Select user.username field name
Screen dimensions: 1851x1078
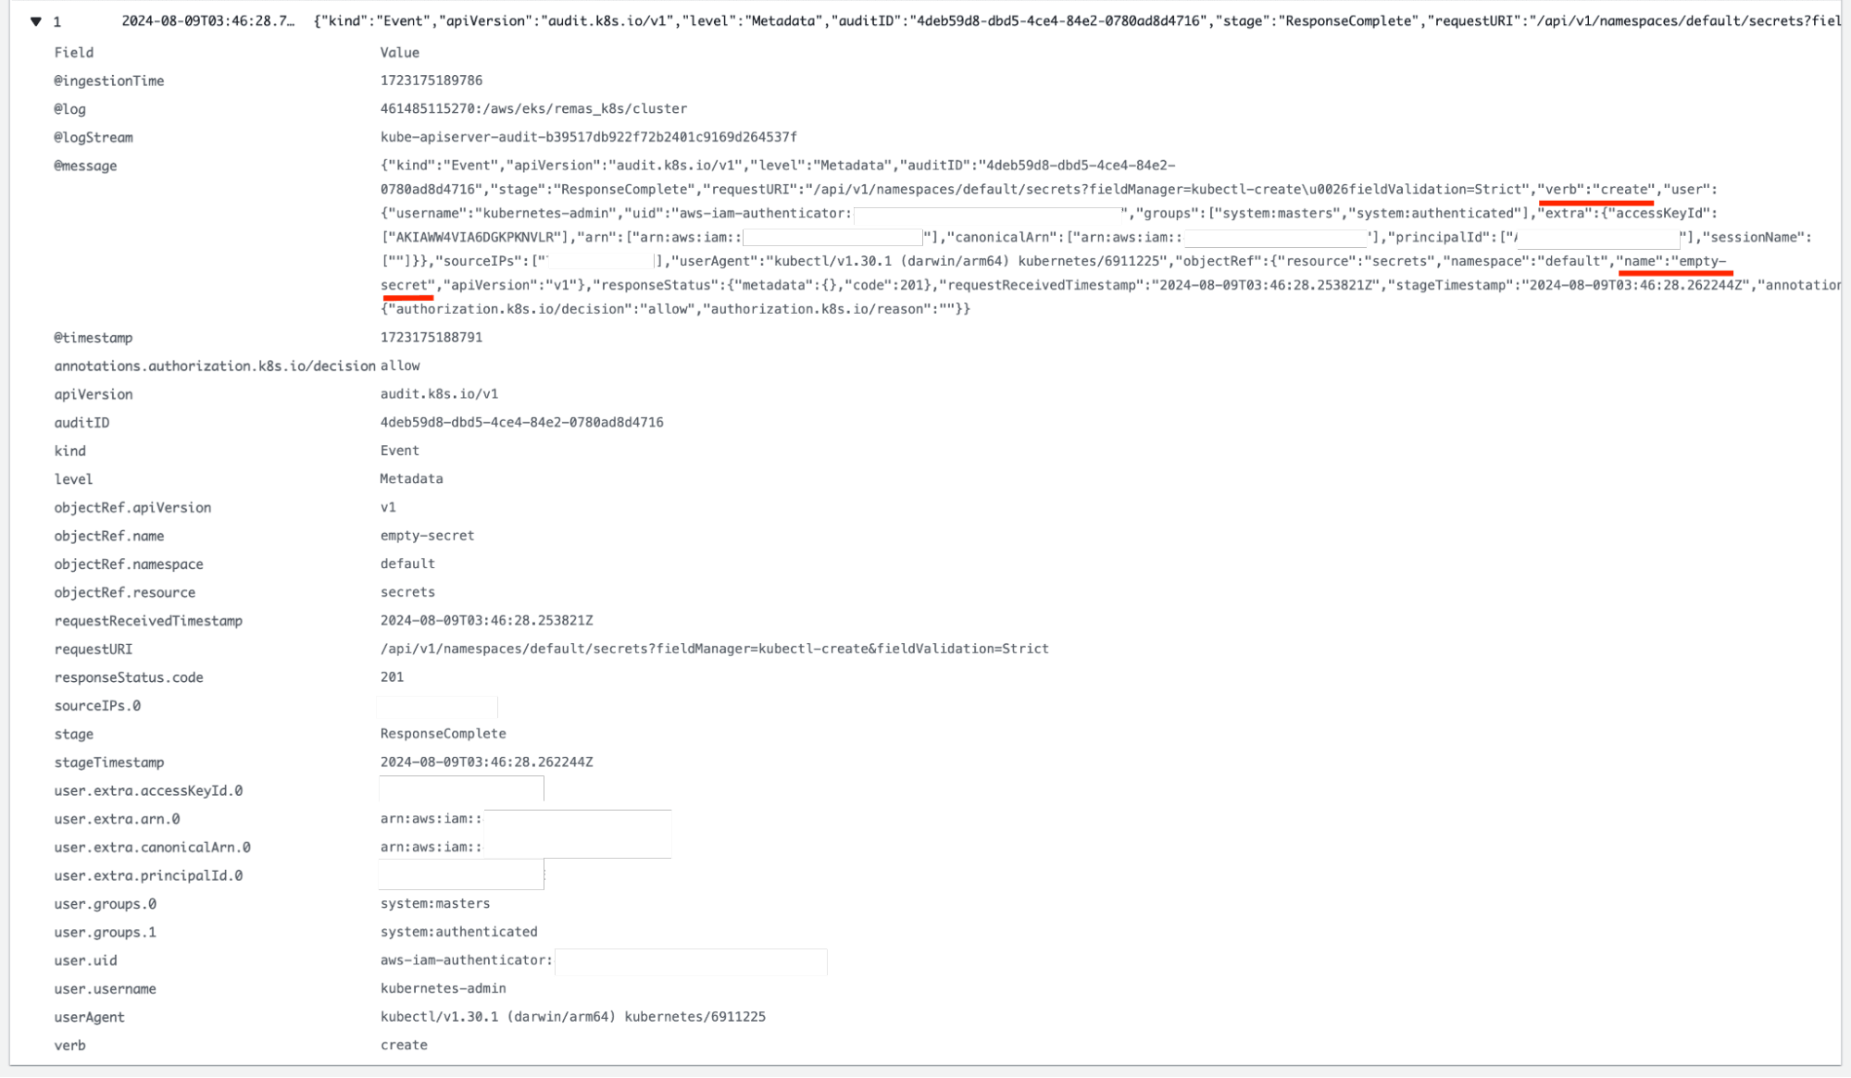pyautogui.click(x=106, y=990)
